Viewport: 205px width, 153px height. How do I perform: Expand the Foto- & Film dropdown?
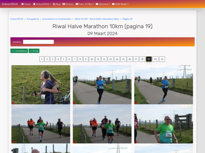pos(85,4)
